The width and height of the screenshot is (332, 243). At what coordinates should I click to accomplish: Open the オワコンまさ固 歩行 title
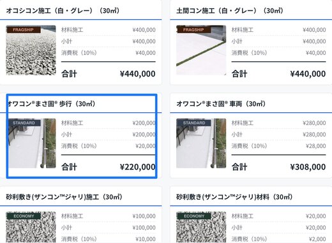click(x=51, y=104)
